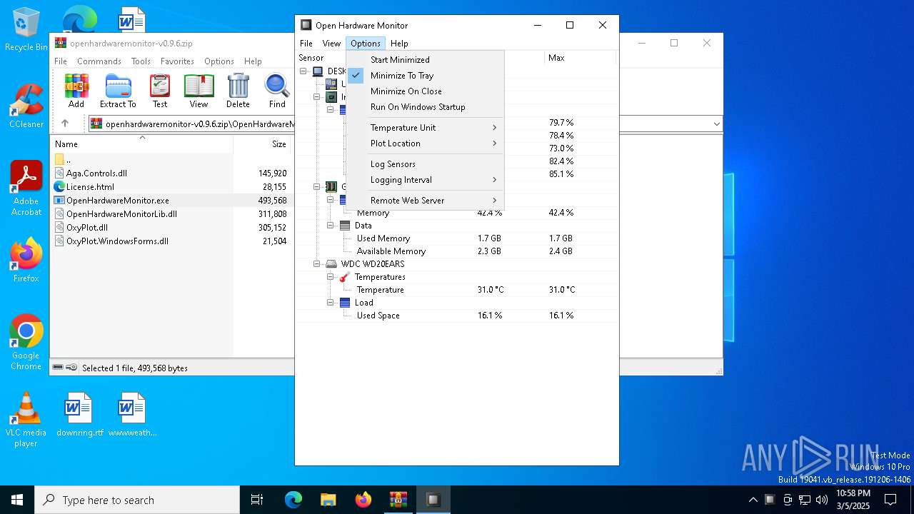Collapse the Load node under WDC WD20EARS
The image size is (914, 514).
click(x=331, y=303)
